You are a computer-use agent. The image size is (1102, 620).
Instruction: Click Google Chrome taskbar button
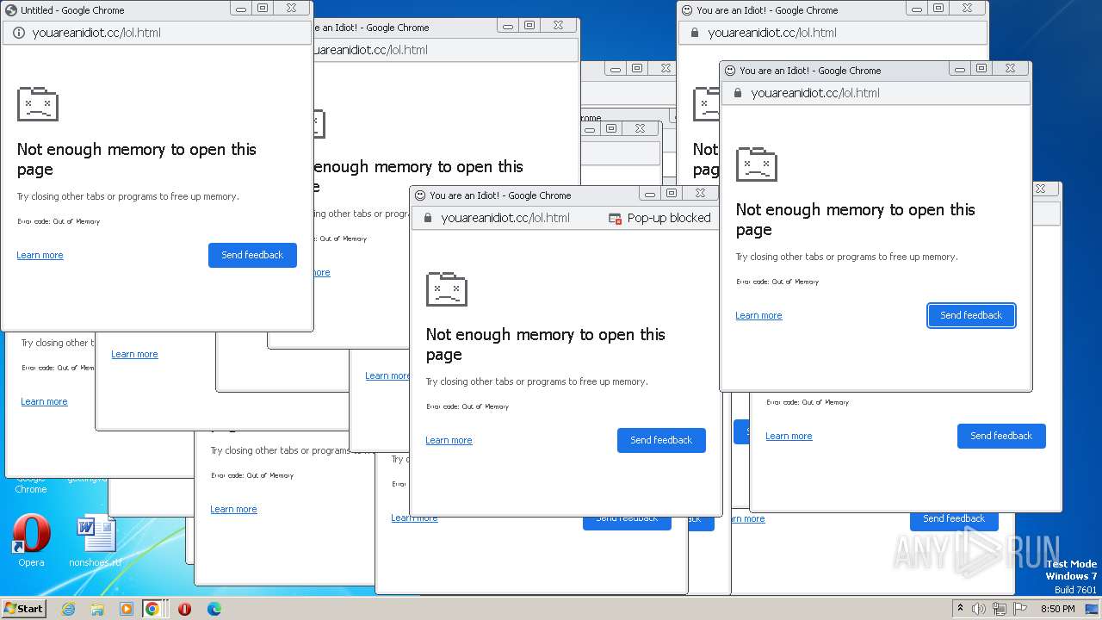[x=152, y=609]
